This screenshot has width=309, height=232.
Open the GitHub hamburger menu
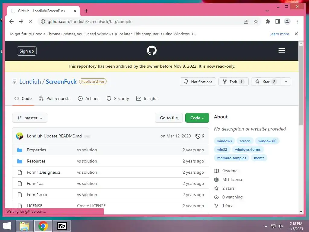click(x=282, y=50)
